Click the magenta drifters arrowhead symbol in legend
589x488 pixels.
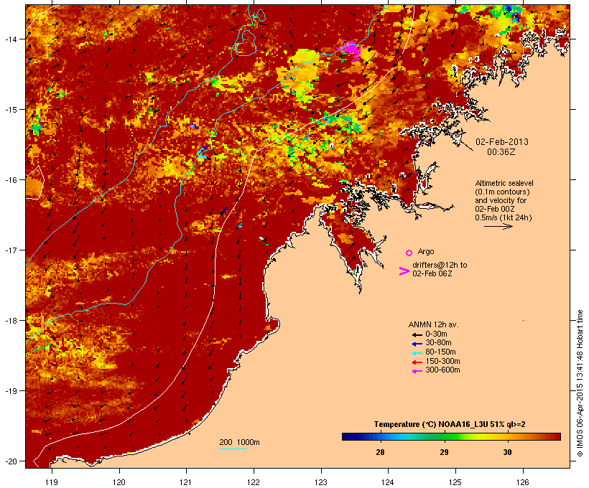click(x=404, y=271)
